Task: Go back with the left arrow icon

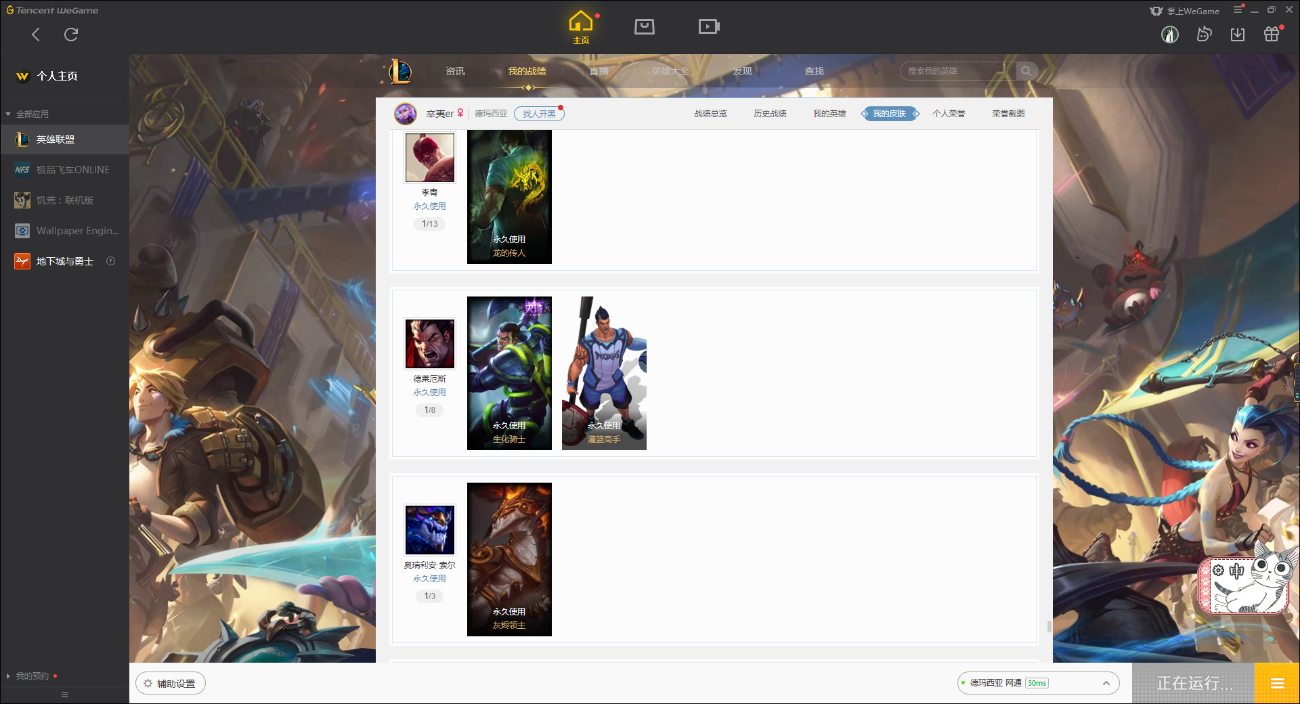Action: tap(36, 35)
